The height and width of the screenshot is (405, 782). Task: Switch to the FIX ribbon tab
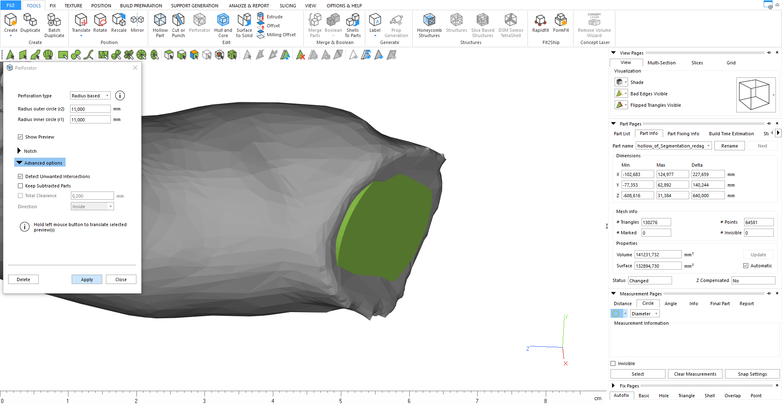point(53,6)
